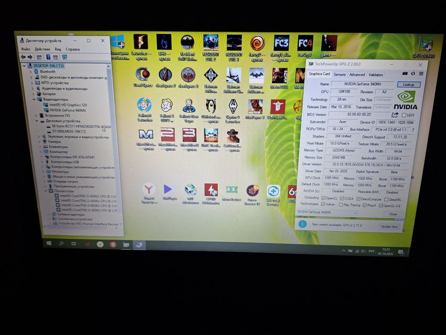Select the FarCry4 desktop shortcut
Viewport: 446px width, 335px height.
coord(305,46)
